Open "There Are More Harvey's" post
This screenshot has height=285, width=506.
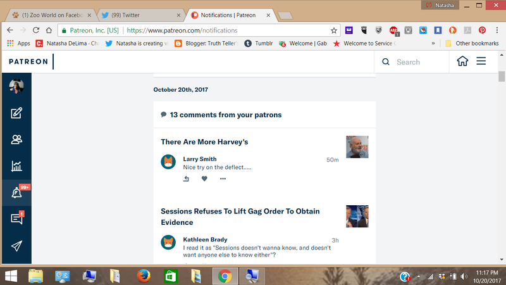(204, 142)
